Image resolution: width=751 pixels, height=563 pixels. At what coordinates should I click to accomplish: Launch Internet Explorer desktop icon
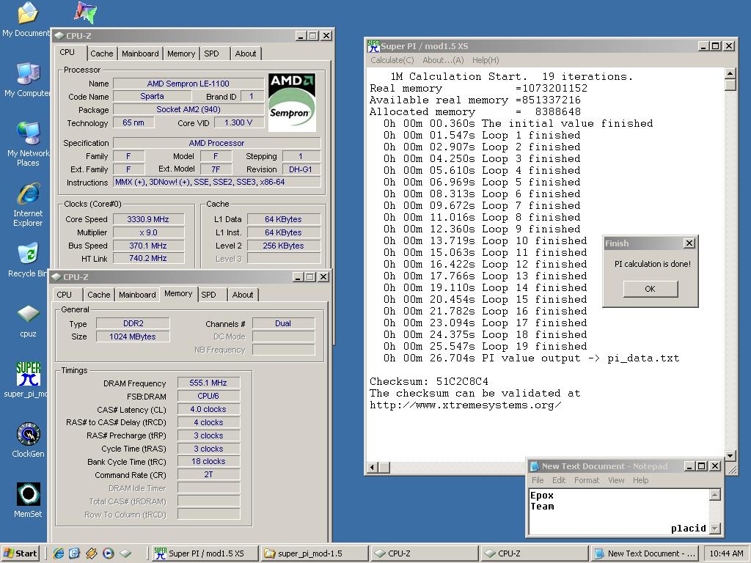[28, 205]
